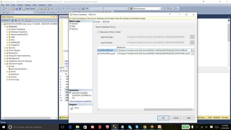Screen dimensions: 231x130
Task: Switch to the Results tab in query window
Action: tap(64, 71)
